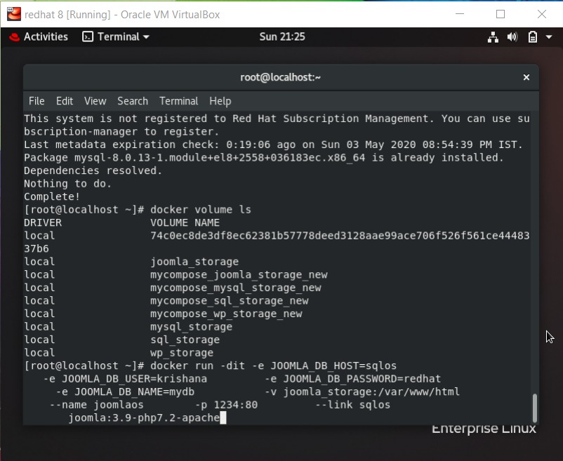Click the text 'docker volume ls'

coord(200,210)
